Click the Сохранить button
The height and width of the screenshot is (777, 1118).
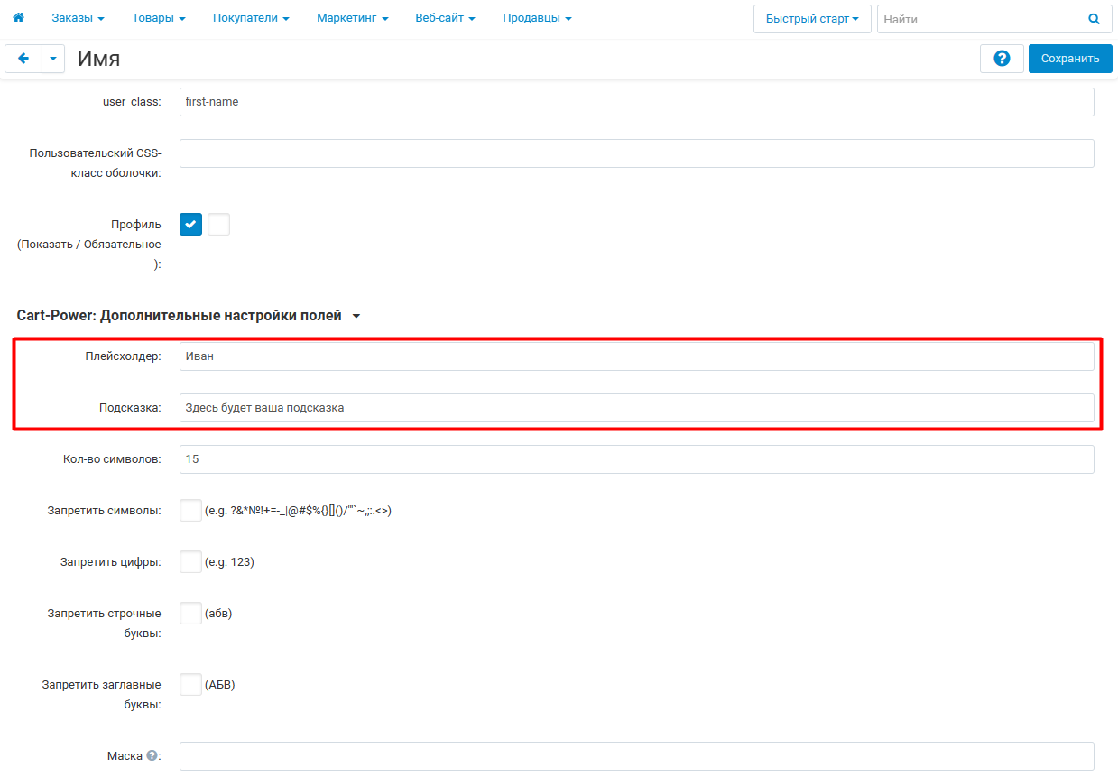pos(1070,59)
